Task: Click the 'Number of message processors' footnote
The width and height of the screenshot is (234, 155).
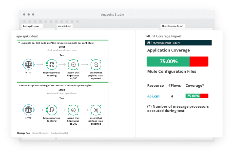Action: coord(178,109)
